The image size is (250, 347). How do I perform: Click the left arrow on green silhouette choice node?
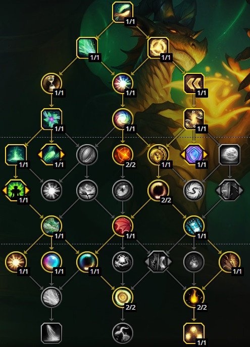coord(4,190)
